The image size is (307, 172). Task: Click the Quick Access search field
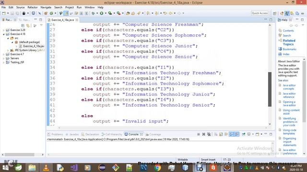pyautogui.click(x=260, y=13)
